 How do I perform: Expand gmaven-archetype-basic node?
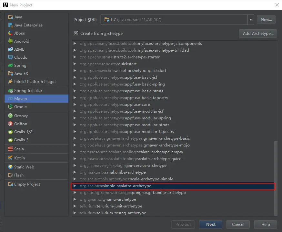pyautogui.click(x=75, y=138)
